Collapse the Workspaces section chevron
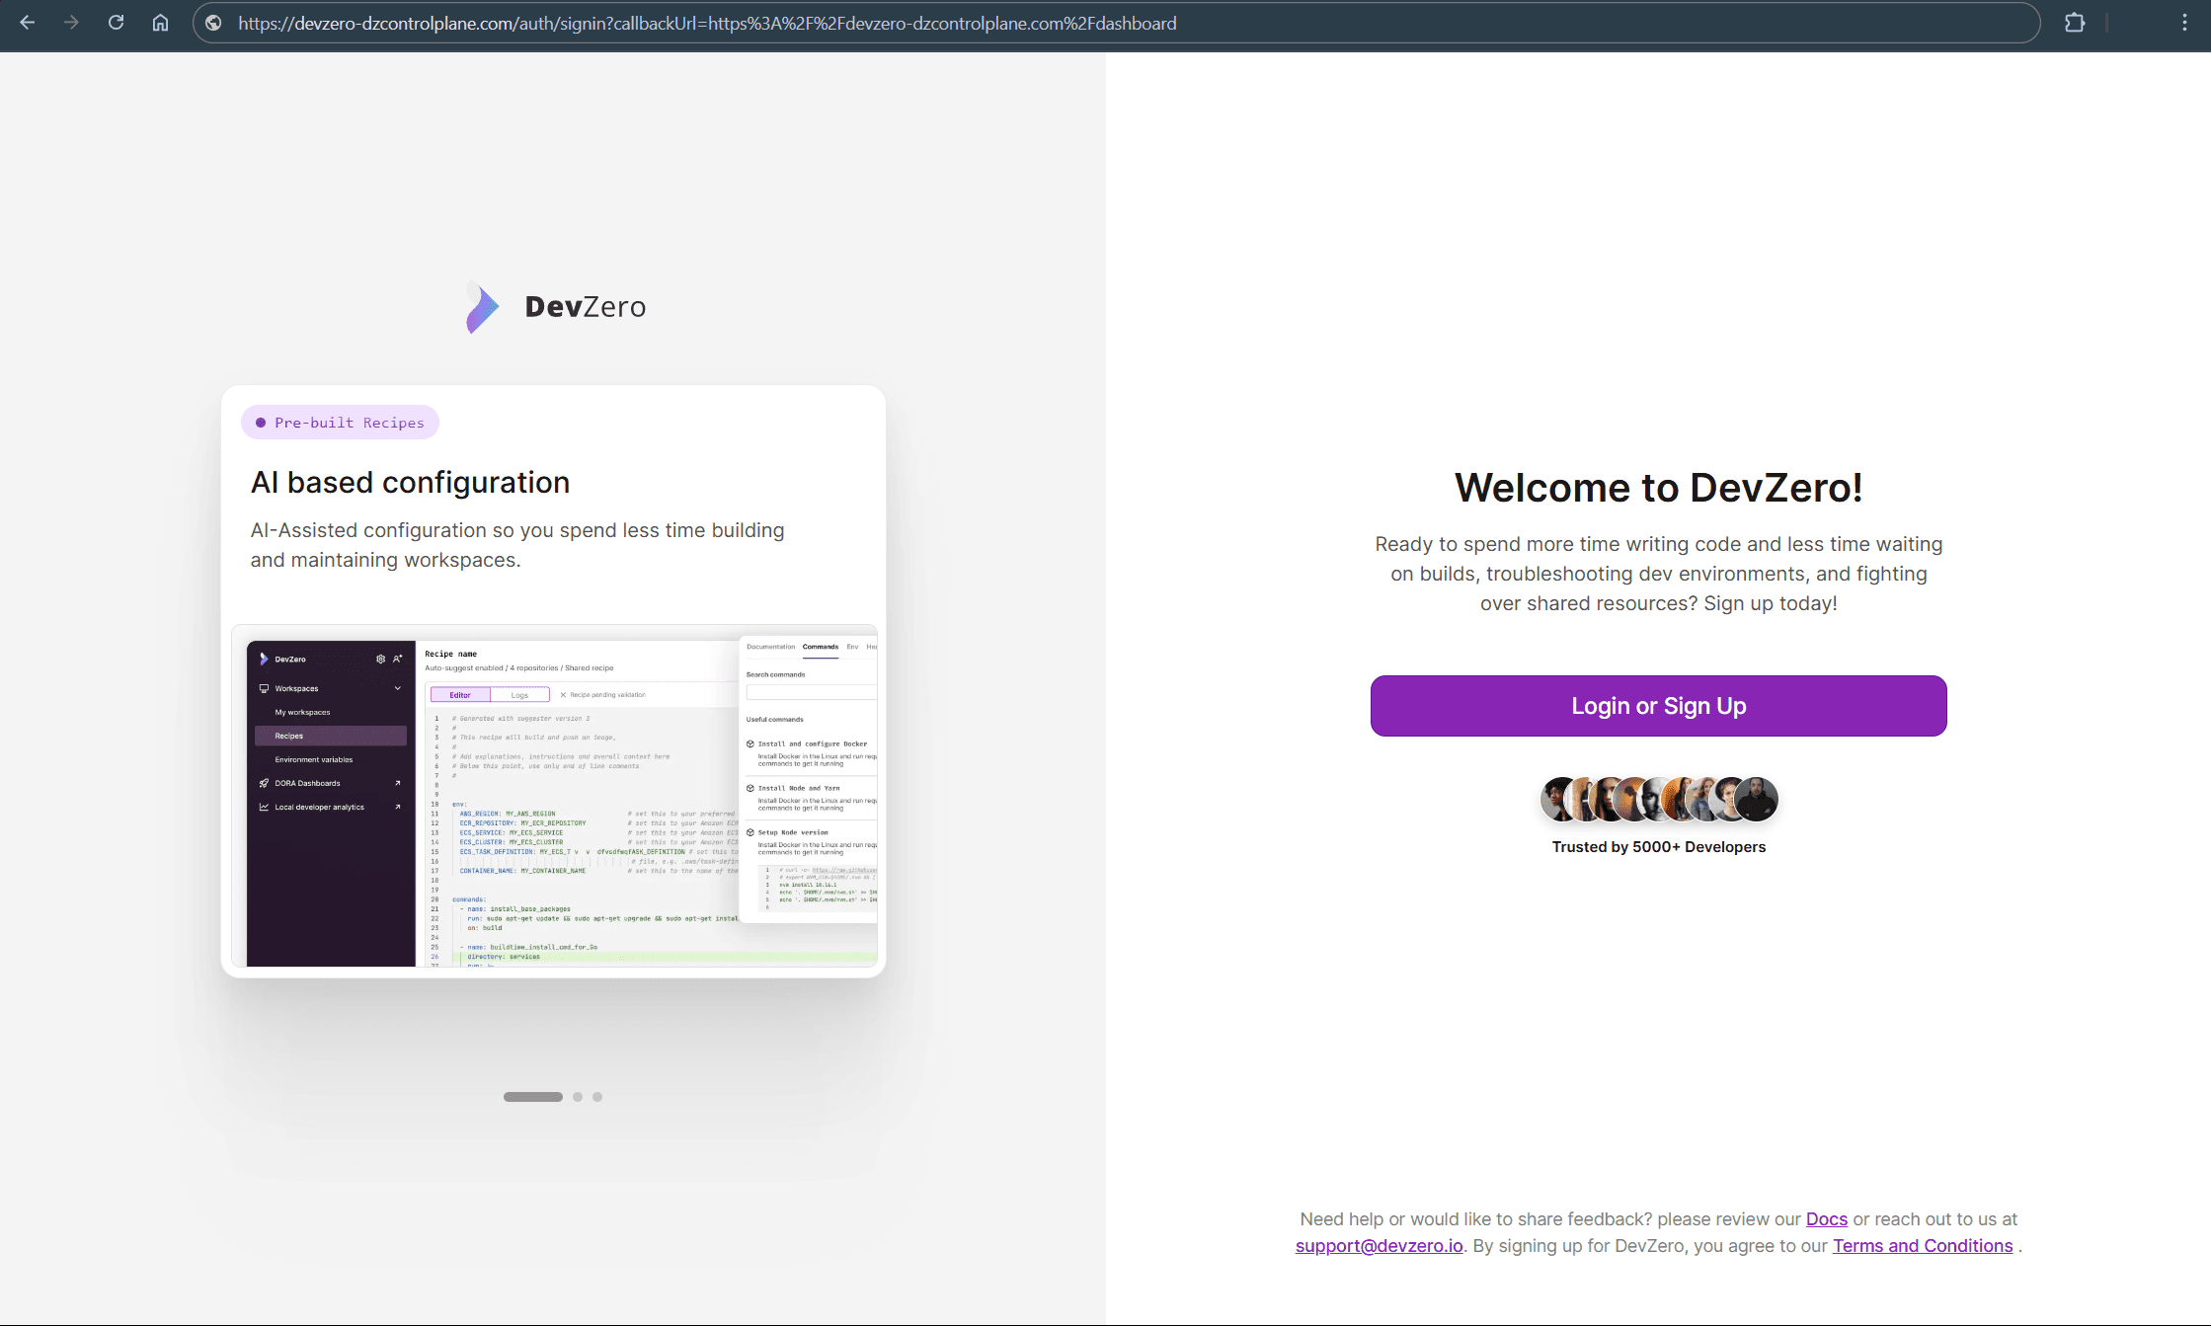 click(397, 688)
